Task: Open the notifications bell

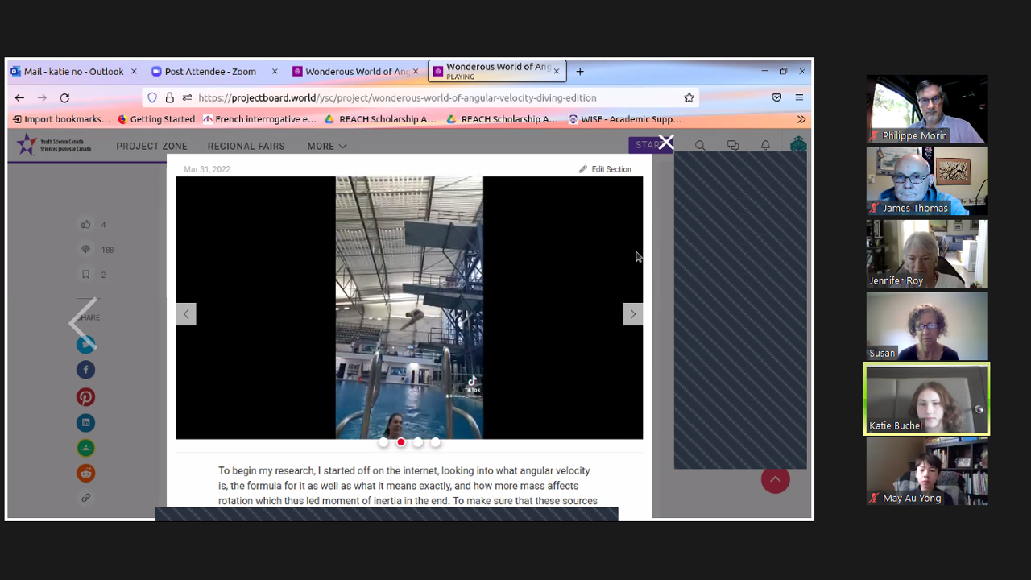Action: (x=765, y=146)
